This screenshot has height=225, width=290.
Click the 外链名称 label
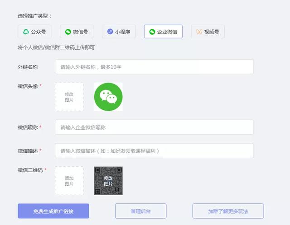click(28, 67)
